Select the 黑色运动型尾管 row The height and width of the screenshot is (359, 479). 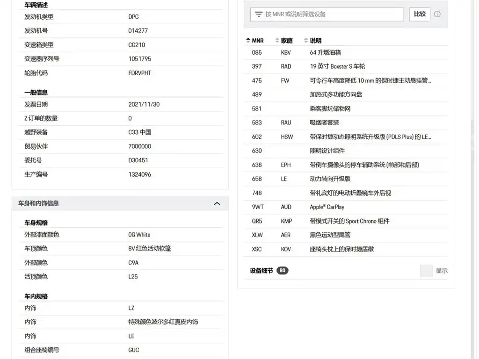point(346,235)
